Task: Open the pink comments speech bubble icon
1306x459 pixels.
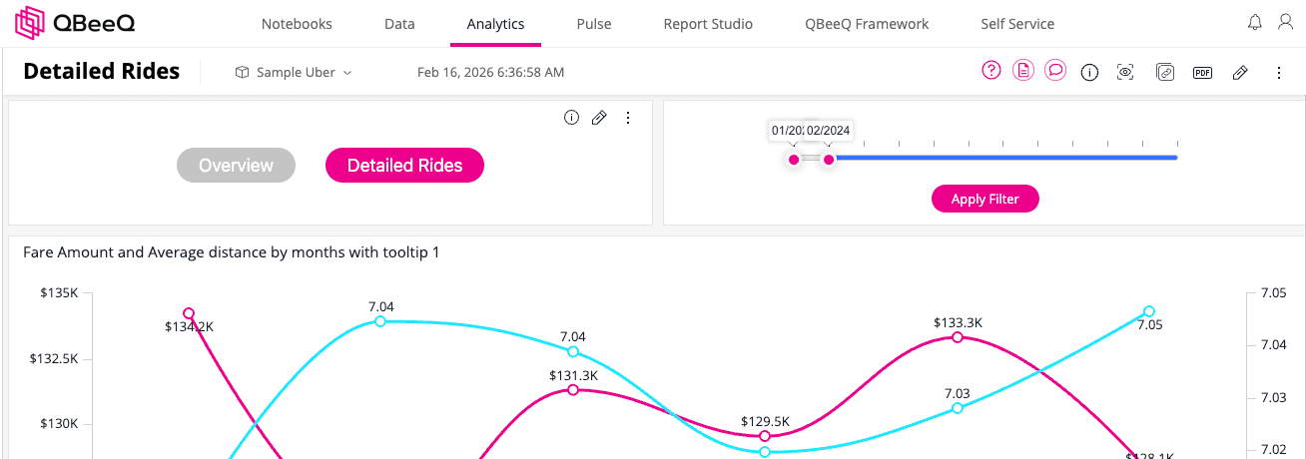Action: 1055,71
